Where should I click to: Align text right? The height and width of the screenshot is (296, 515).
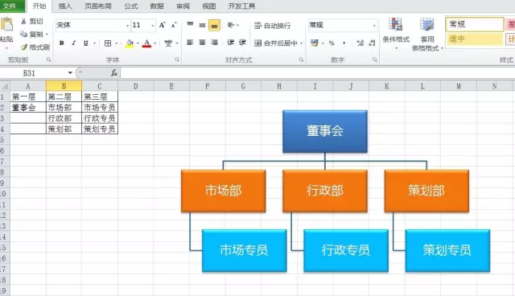pyautogui.click(x=215, y=43)
